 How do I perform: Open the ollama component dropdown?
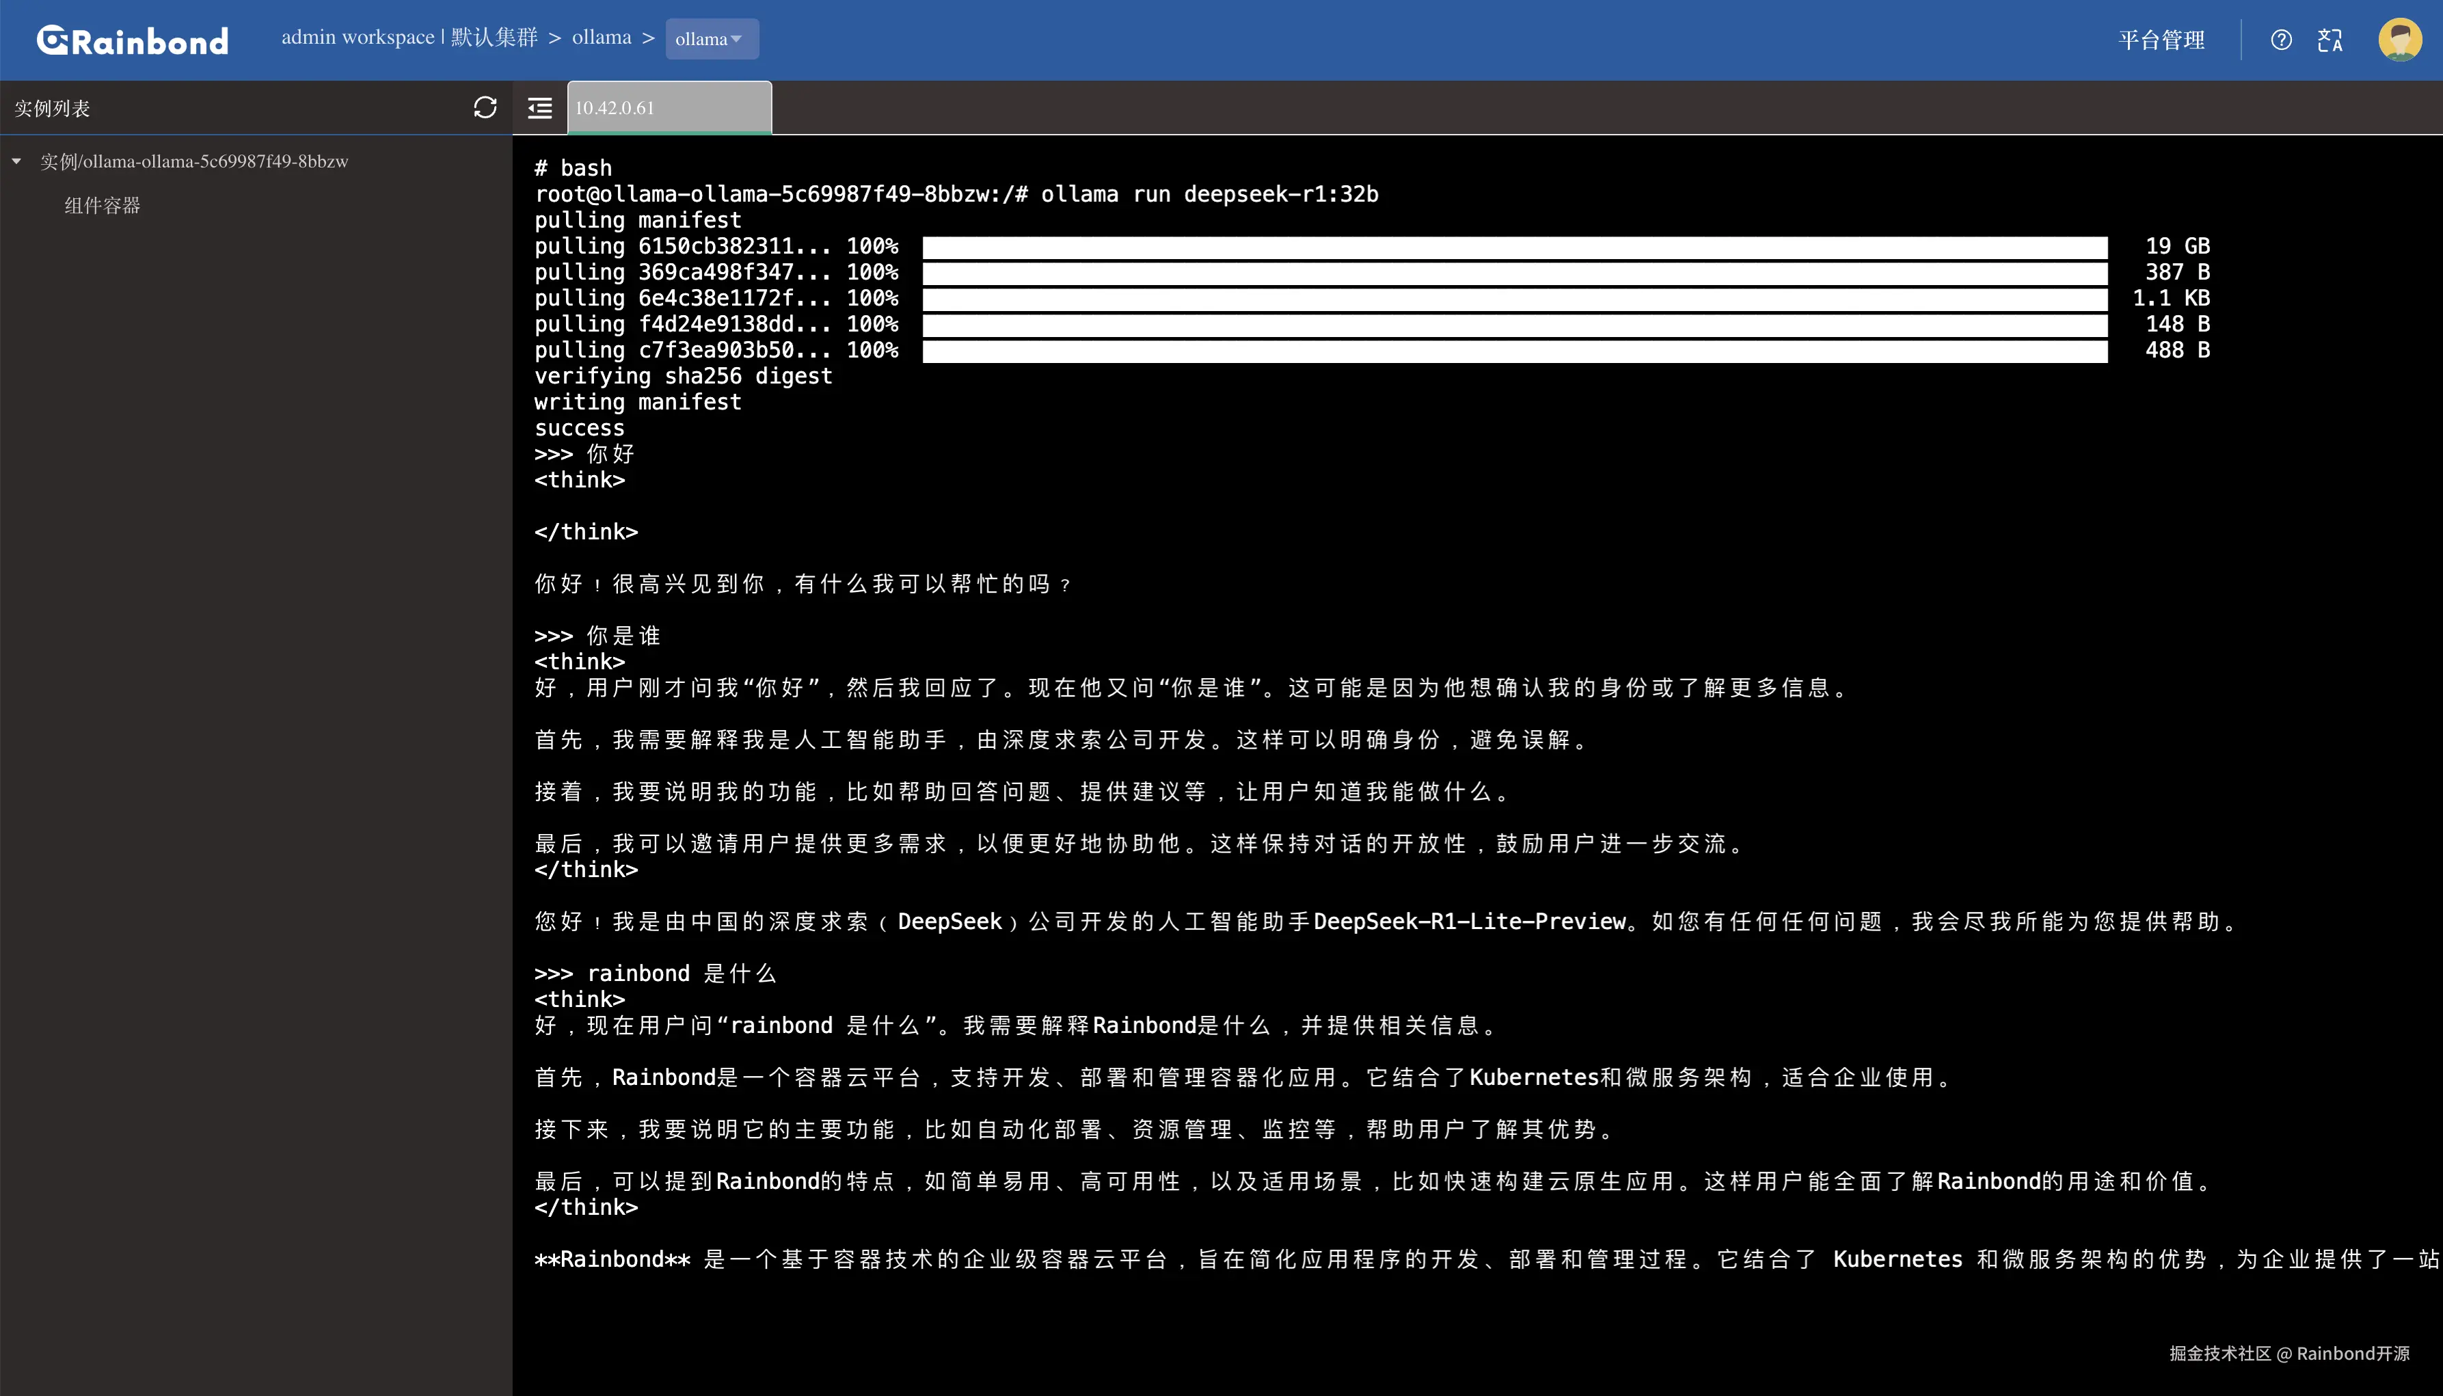click(712, 40)
